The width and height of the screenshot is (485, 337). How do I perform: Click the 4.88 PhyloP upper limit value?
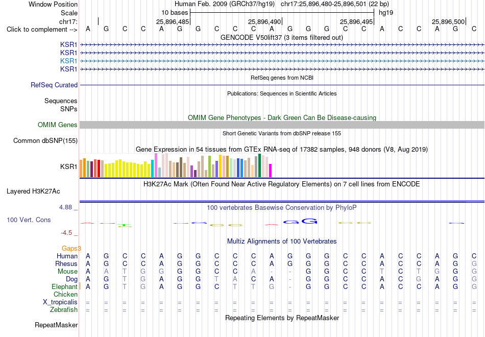click(65, 207)
